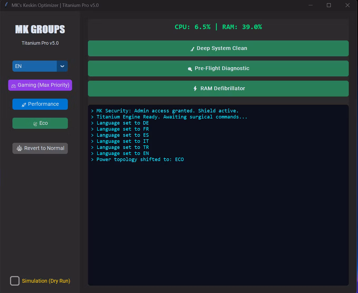Select log line 'Power topology shifted to: ECO'
Image resolution: width=358 pixels, height=293 pixels.
(x=137, y=159)
